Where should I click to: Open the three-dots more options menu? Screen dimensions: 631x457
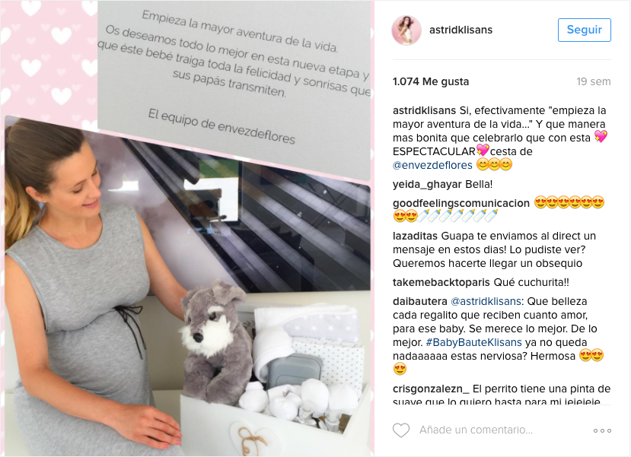tap(602, 430)
